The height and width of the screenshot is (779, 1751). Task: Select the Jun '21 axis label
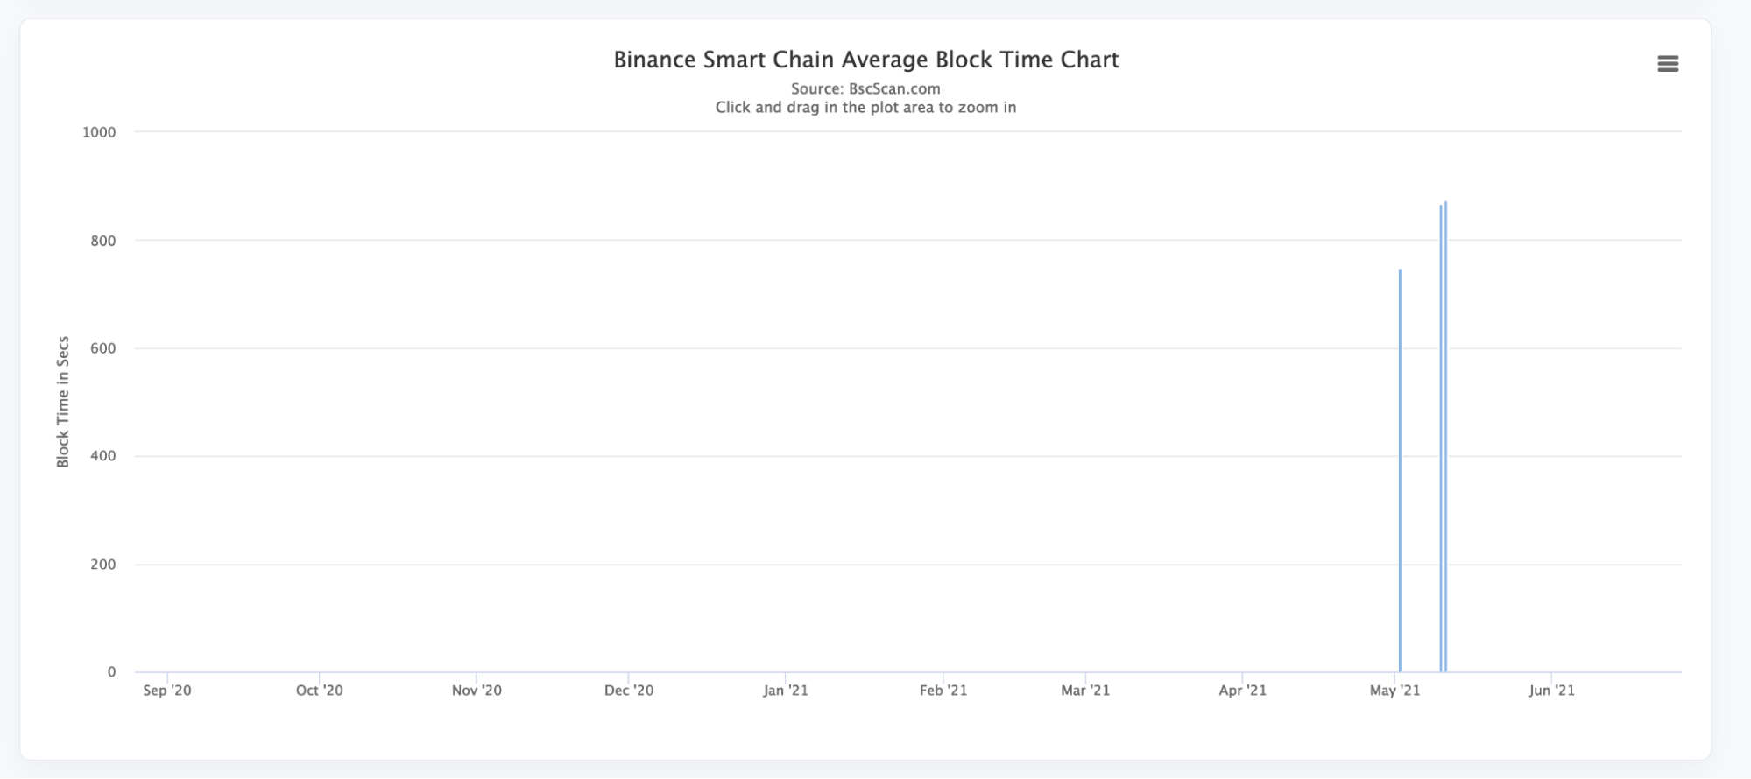coord(1551,691)
